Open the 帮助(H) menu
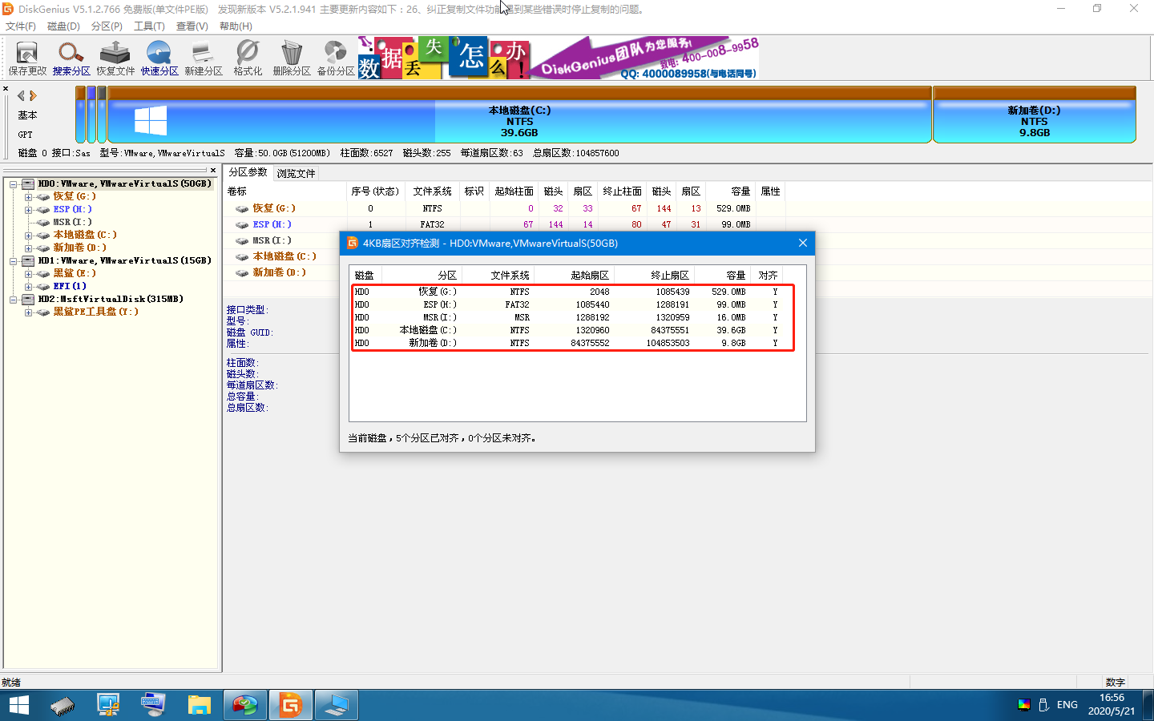The image size is (1154, 721). [236, 26]
